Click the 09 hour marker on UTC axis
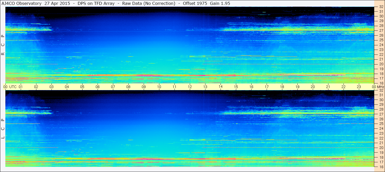The width and height of the screenshot is (385, 172). click(x=144, y=87)
